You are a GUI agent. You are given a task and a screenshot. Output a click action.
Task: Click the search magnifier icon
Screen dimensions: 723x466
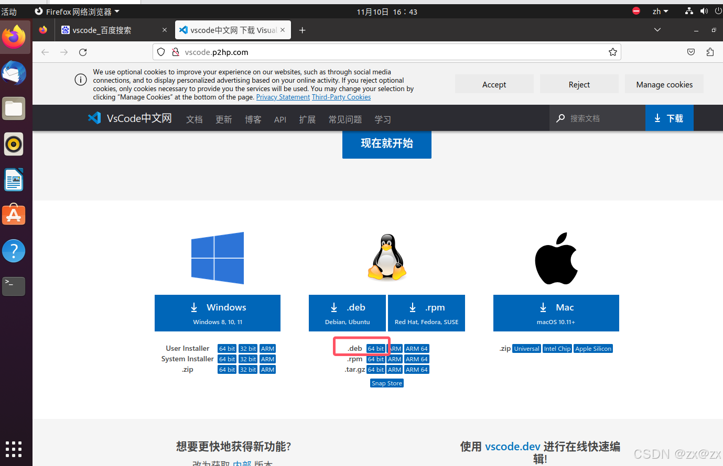pyautogui.click(x=560, y=118)
